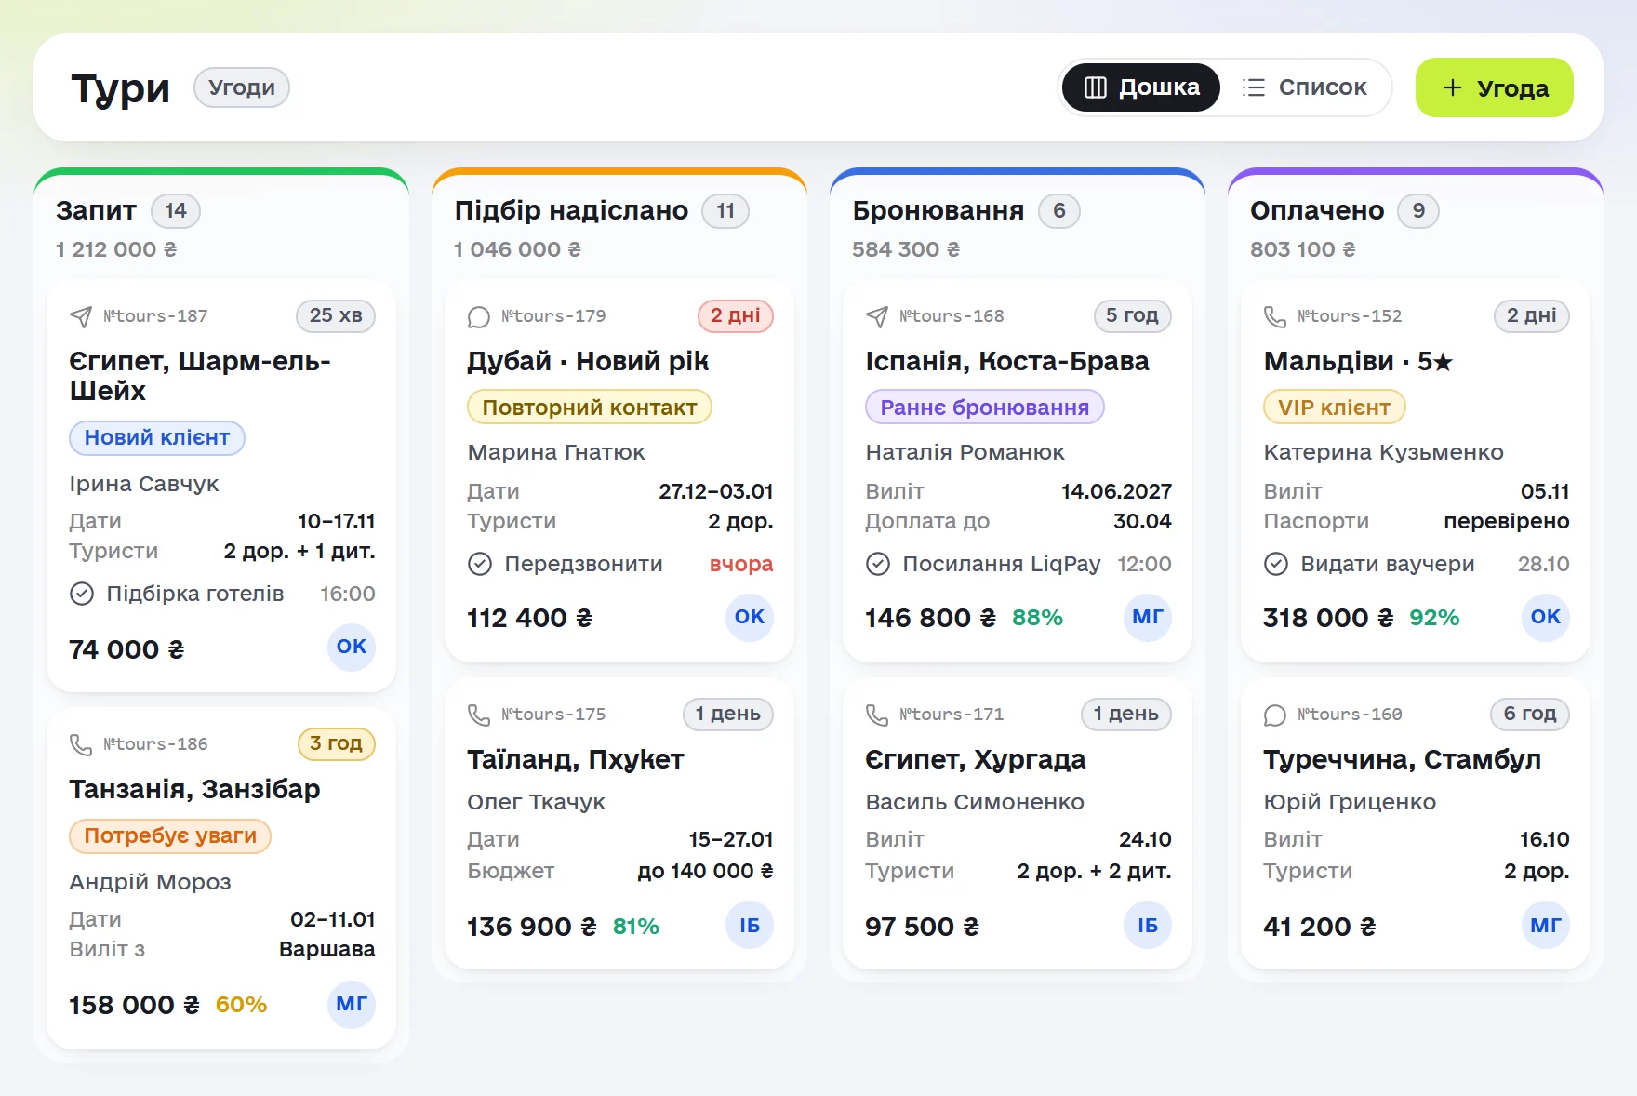Viewport: 1637px width, 1096px height.
Task: Click the 60% progress value on Танзанія card
Action: pyautogui.click(x=241, y=1005)
